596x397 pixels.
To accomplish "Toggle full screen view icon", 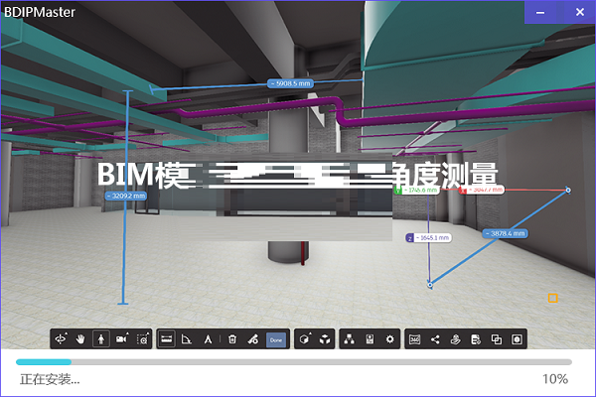I will click(517, 339).
